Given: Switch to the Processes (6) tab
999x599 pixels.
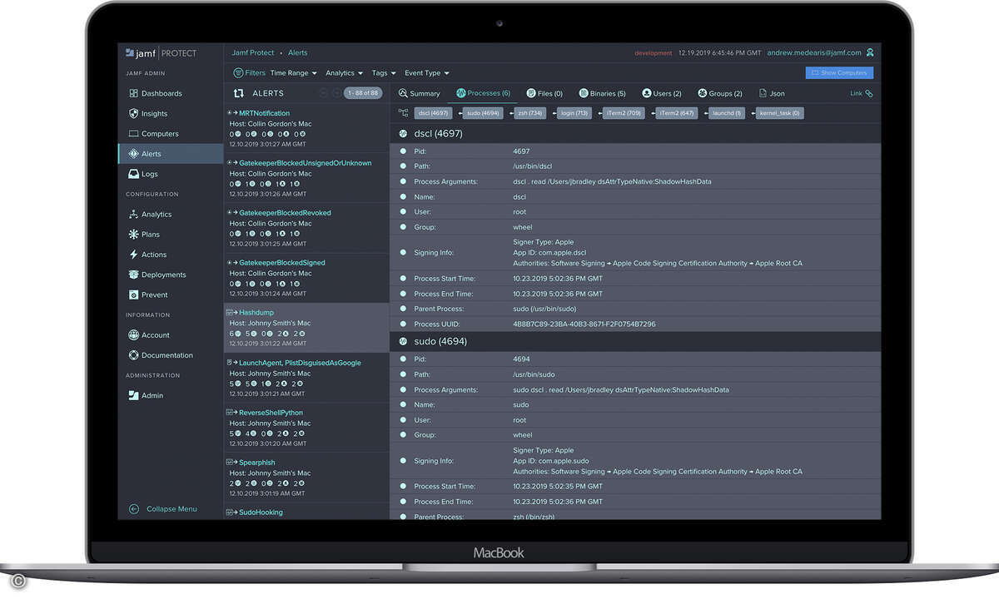Looking at the screenshot, I should [x=483, y=94].
